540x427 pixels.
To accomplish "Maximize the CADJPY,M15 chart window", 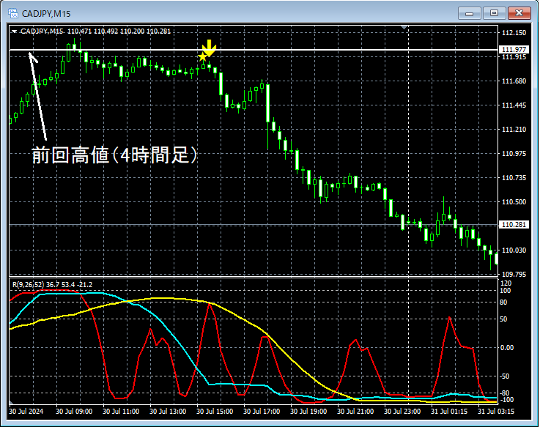I will tap(494, 13).
